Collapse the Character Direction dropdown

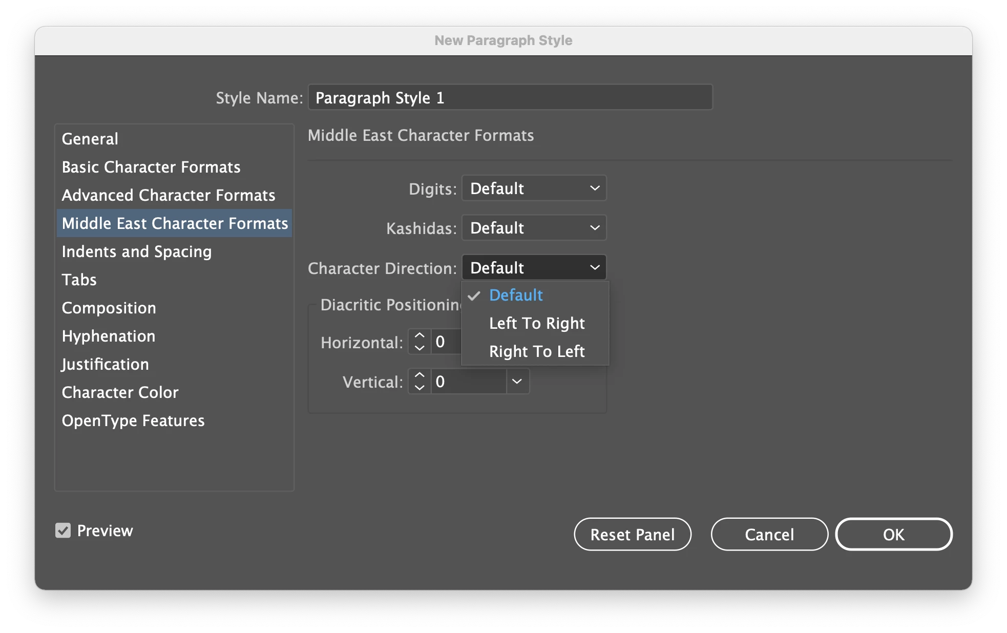pos(534,267)
